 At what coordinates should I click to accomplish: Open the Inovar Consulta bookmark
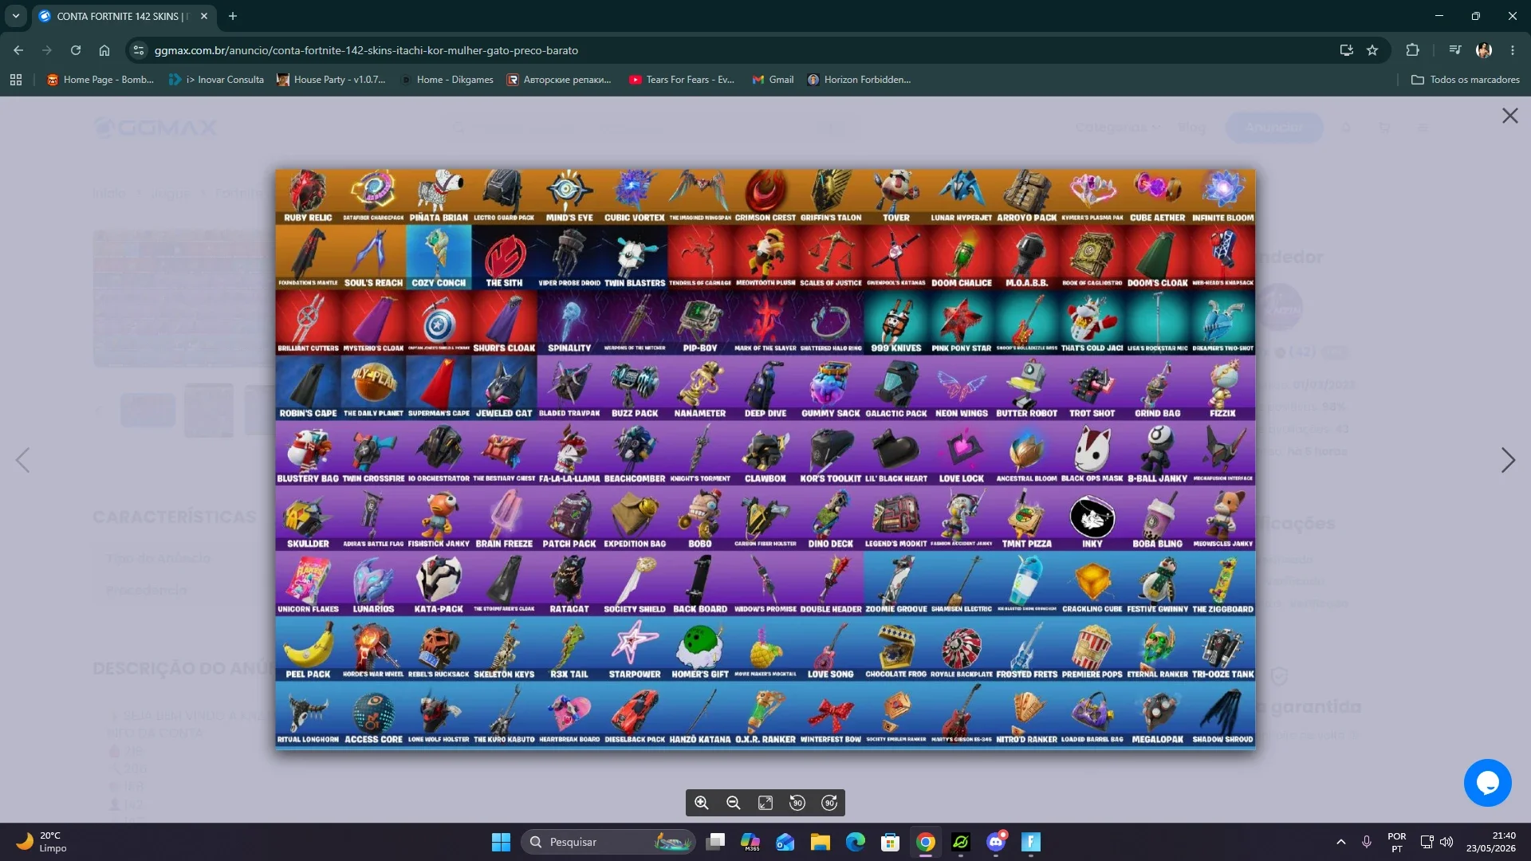[217, 80]
